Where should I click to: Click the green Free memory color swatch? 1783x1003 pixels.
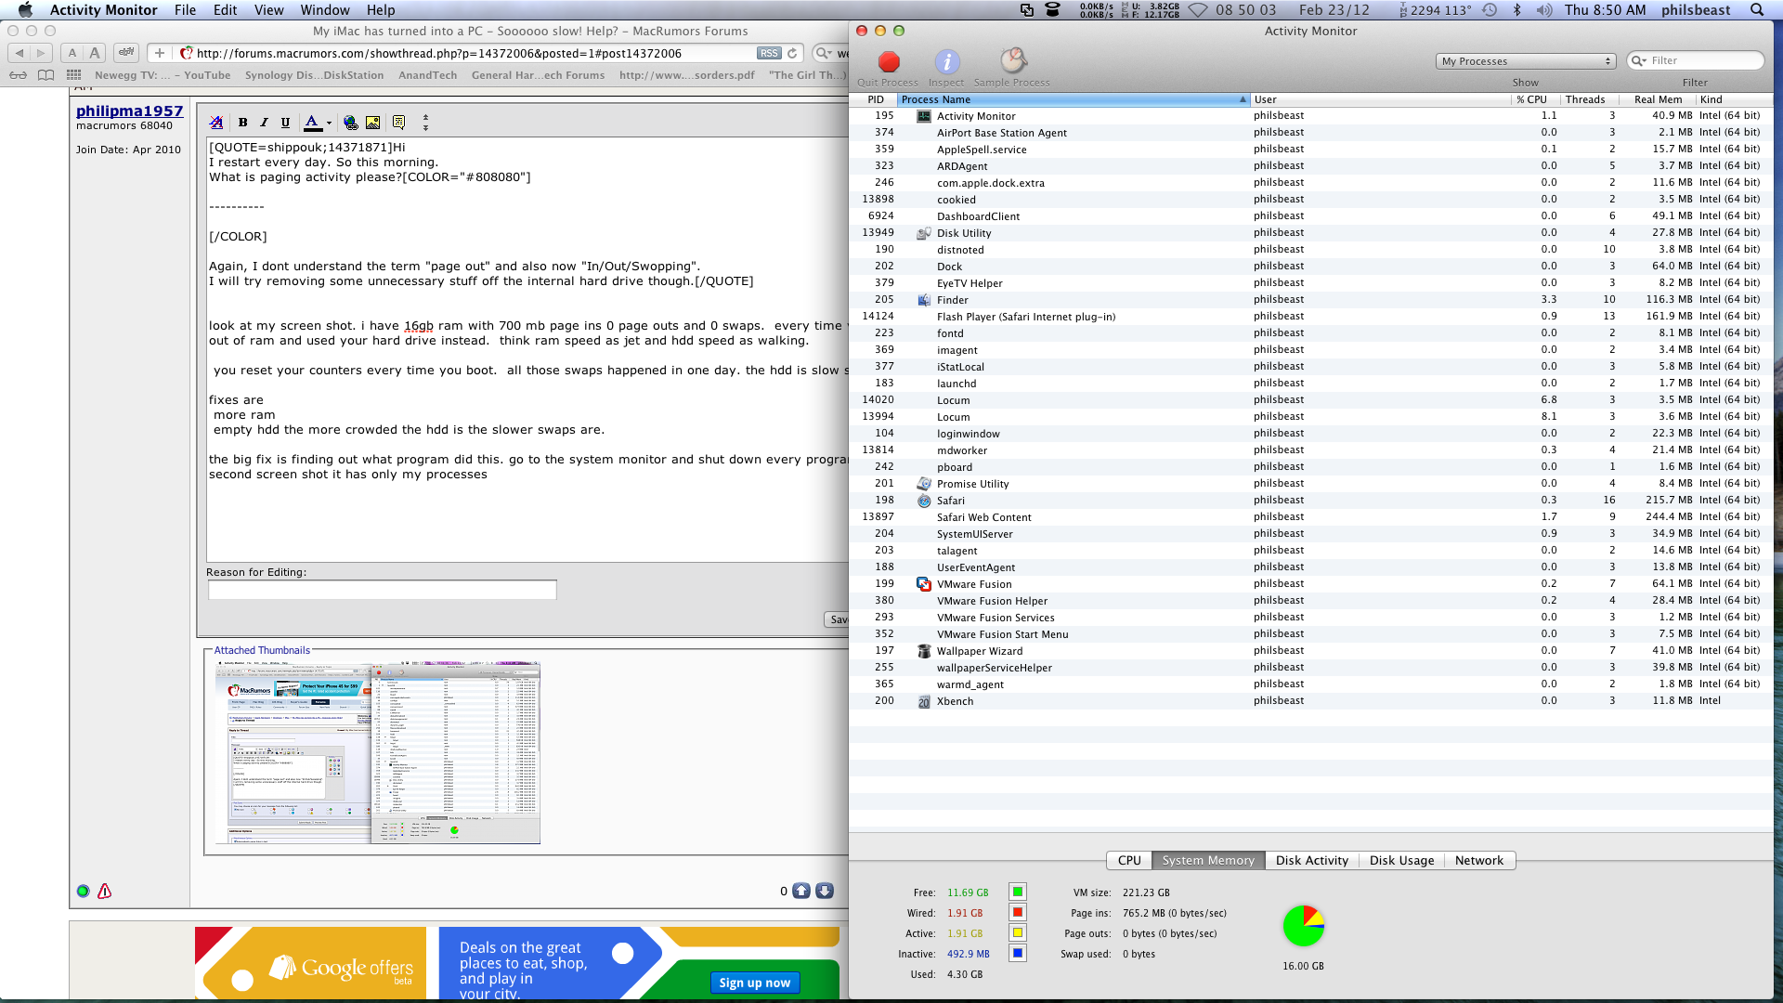click(x=1018, y=892)
